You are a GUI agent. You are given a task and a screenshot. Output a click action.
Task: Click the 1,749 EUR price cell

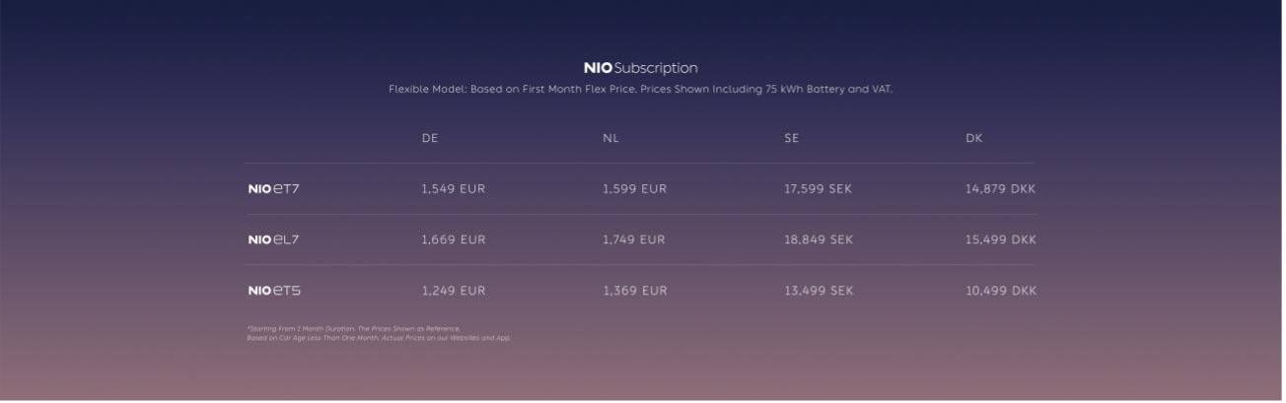[634, 239]
